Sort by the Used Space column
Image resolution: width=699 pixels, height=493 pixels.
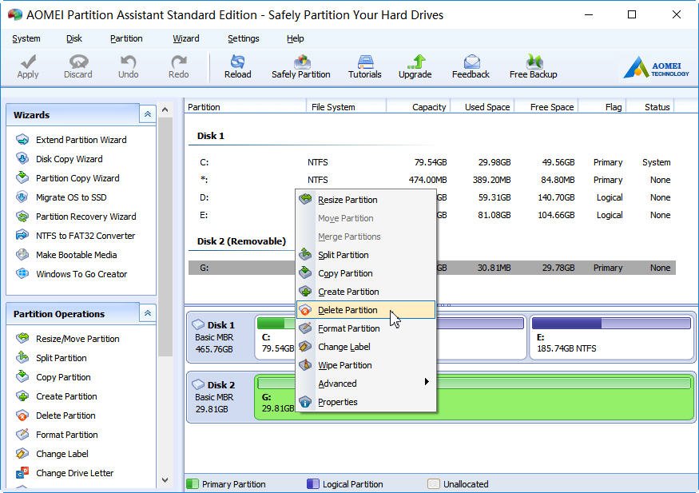coord(483,107)
